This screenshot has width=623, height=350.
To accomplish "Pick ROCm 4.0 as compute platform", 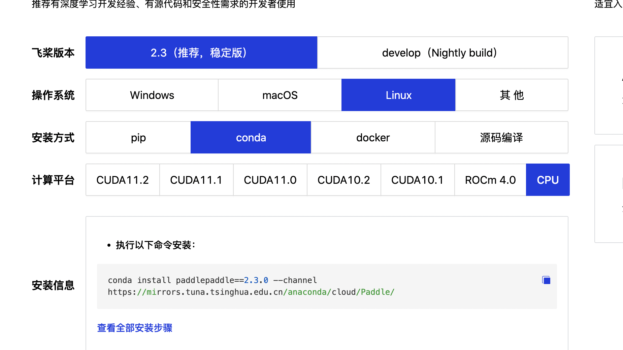I will click(x=490, y=180).
